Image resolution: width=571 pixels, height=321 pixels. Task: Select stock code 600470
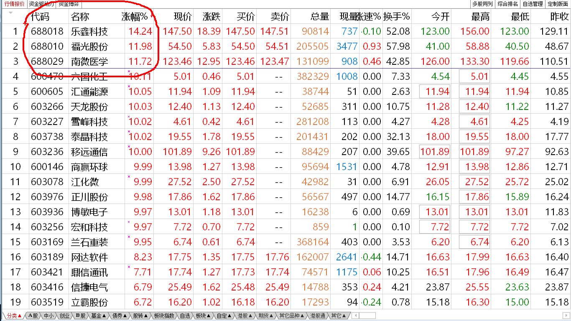pyautogui.click(x=47, y=76)
